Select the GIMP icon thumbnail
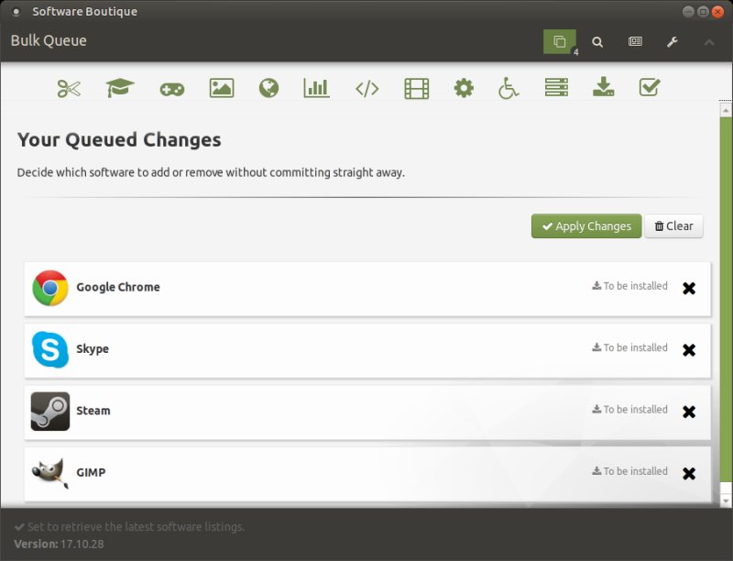This screenshot has width=733, height=561. [50, 473]
